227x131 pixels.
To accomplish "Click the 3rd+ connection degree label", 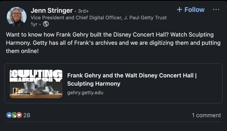I will pos(83,11).
